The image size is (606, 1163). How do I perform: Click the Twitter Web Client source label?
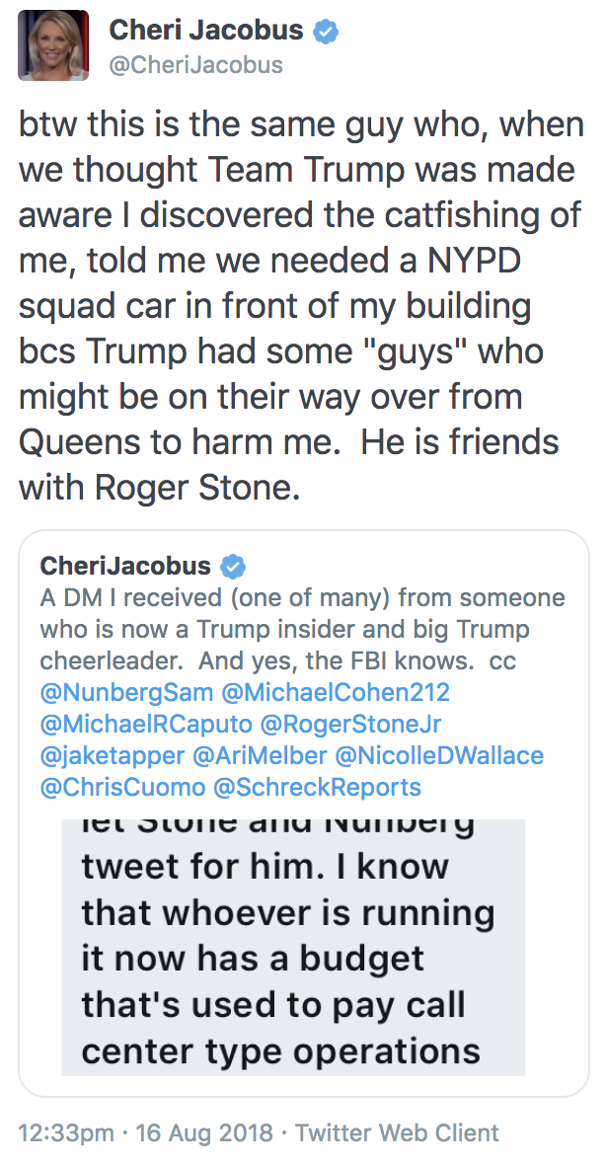coord(398,1133)
